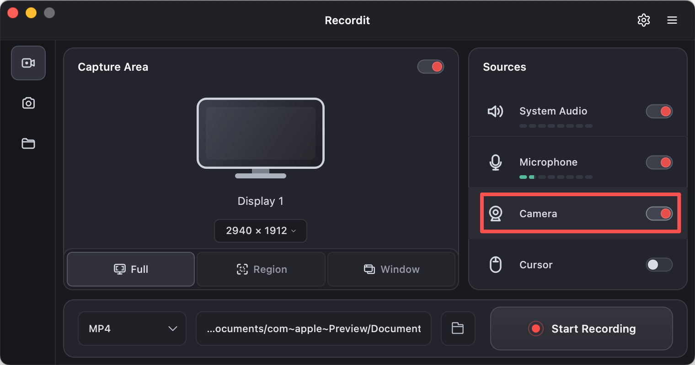
Task: Click the Start Recording button
Action: 581,328
